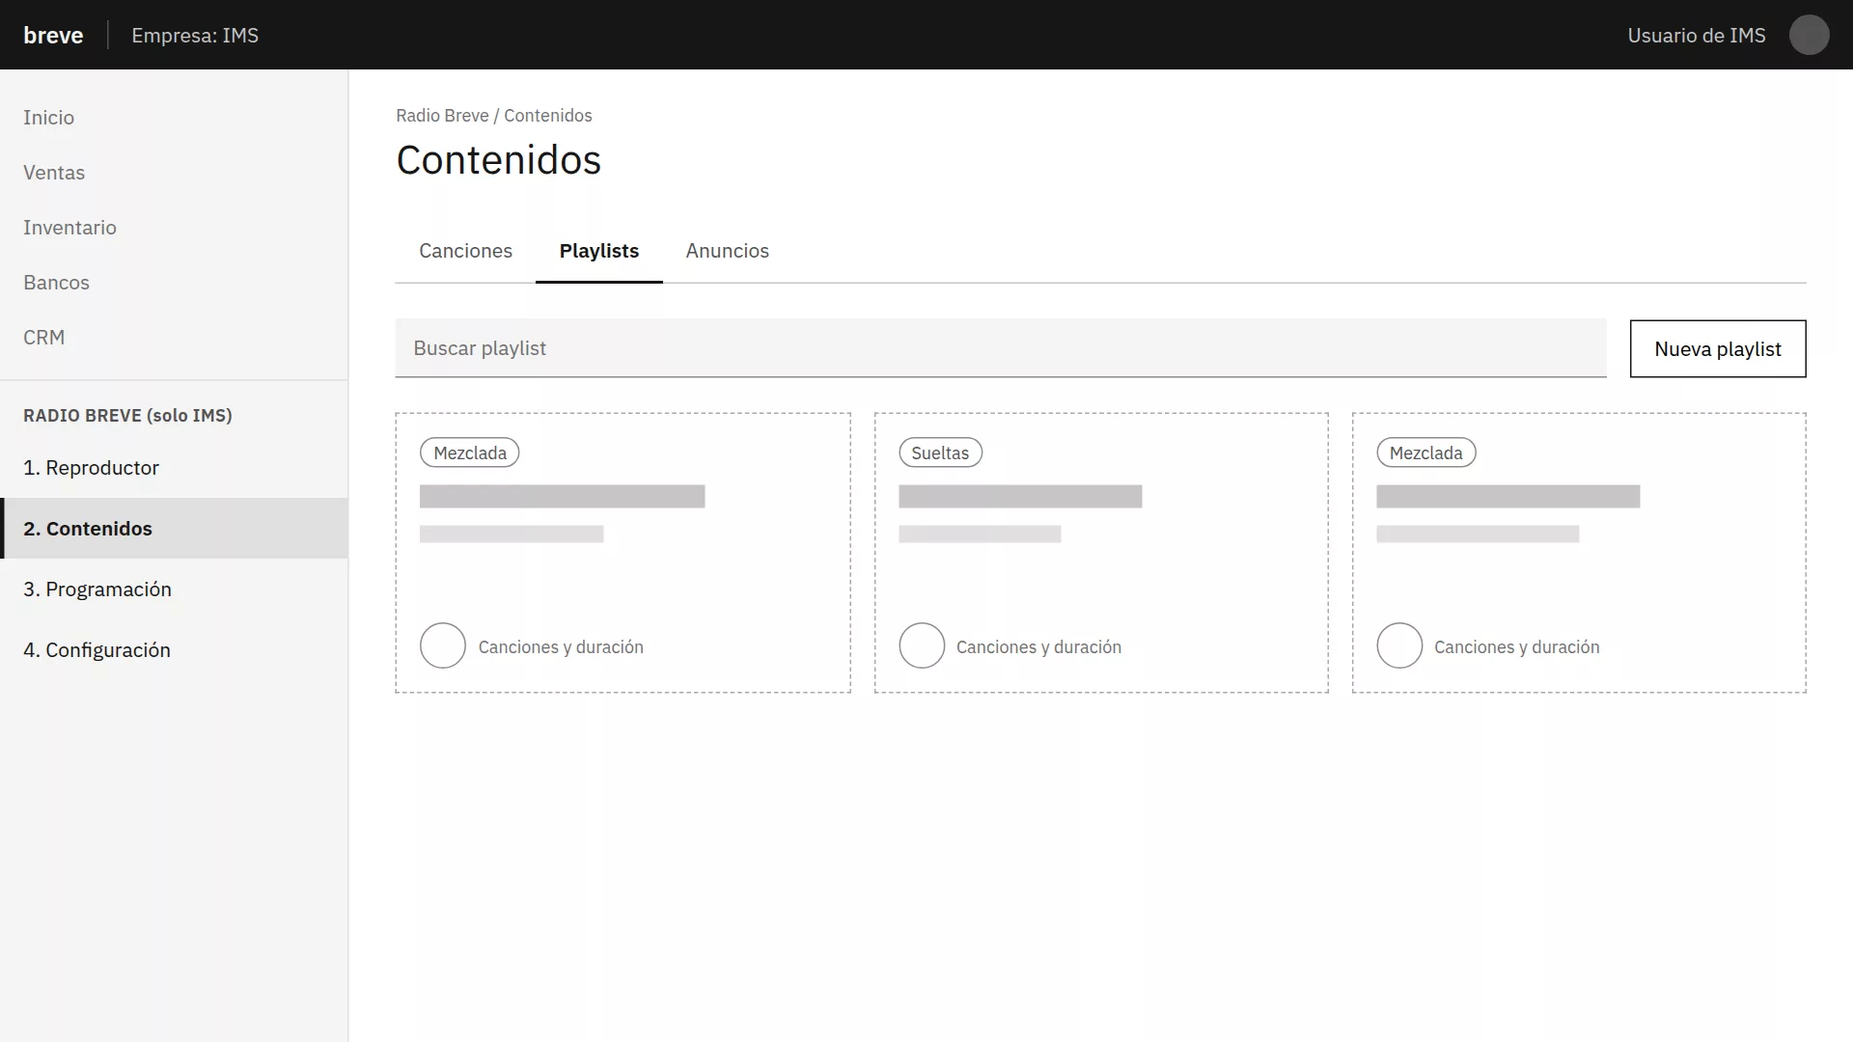1853x1042 pixels.
Task: Switch to the Anuncios tab
Action: coord(727,251)
